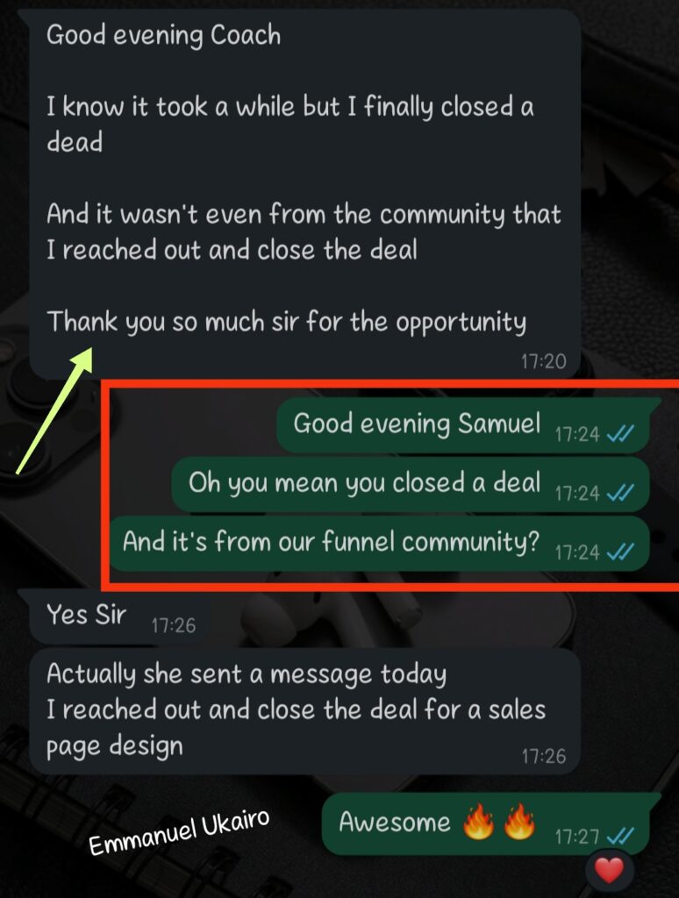Select the Good evening Samuel reply

463,425
